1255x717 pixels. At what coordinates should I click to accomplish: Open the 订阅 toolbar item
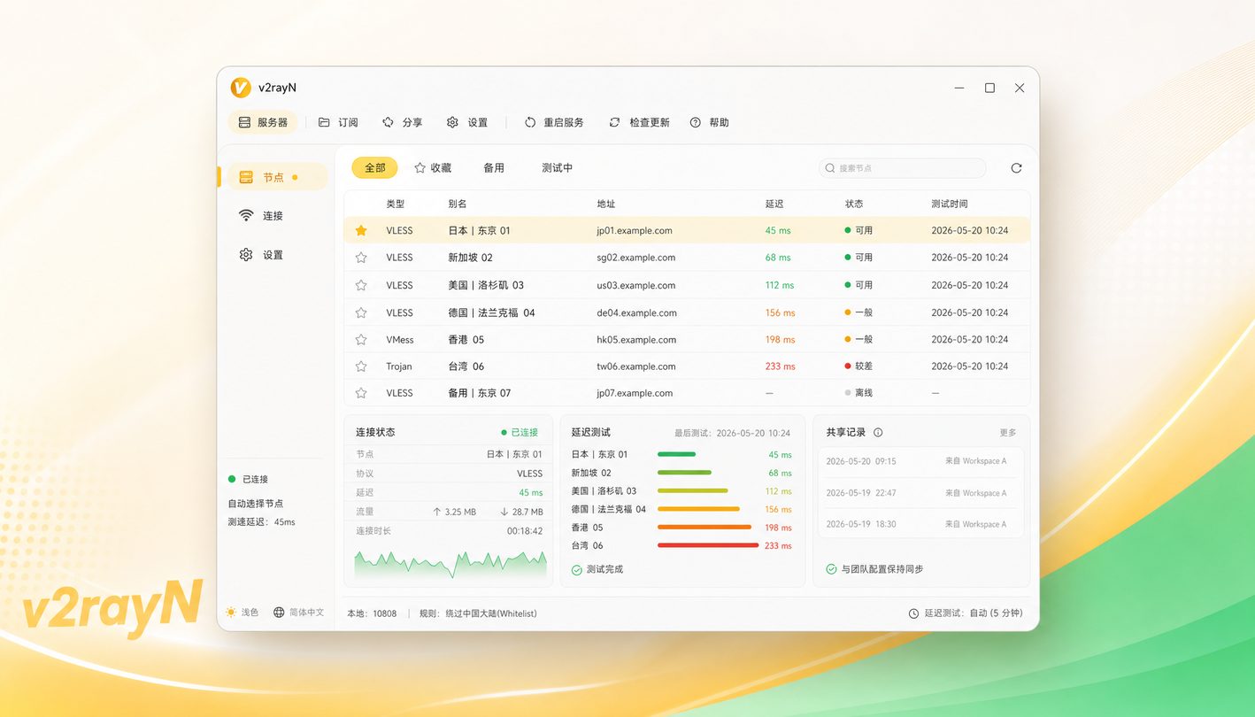click(338, 122)
